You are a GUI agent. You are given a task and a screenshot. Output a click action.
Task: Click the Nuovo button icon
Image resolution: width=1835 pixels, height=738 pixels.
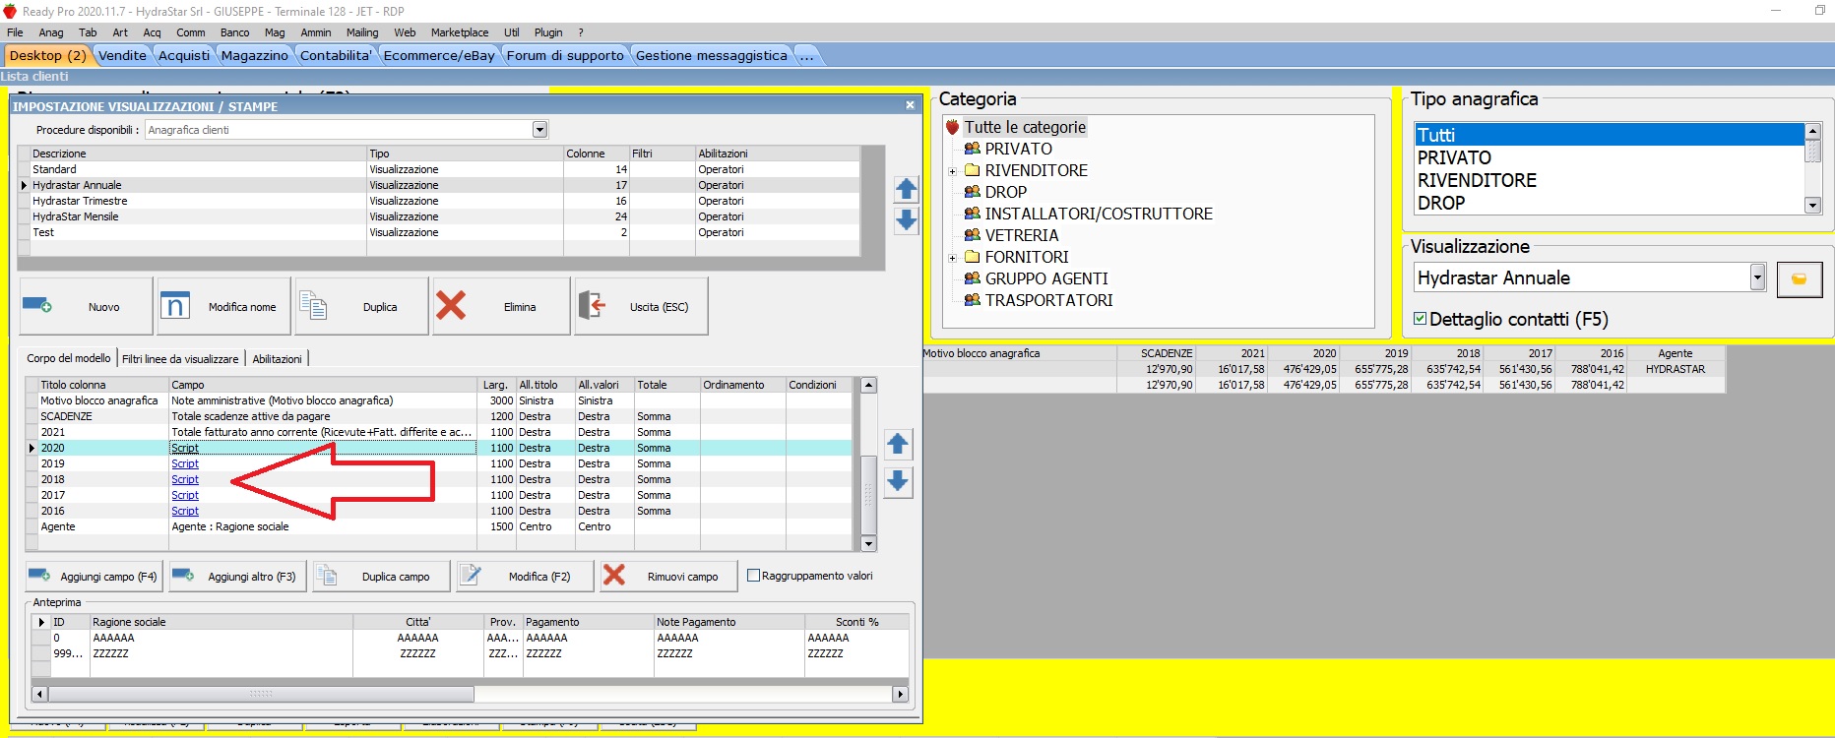[37, 306]
